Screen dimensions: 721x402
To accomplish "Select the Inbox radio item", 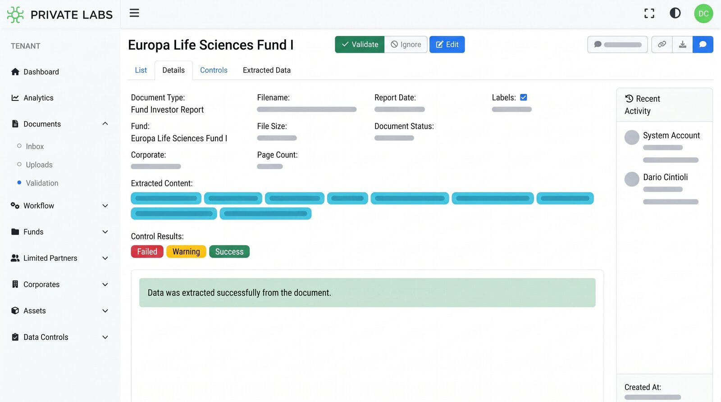I will [31, 146].
